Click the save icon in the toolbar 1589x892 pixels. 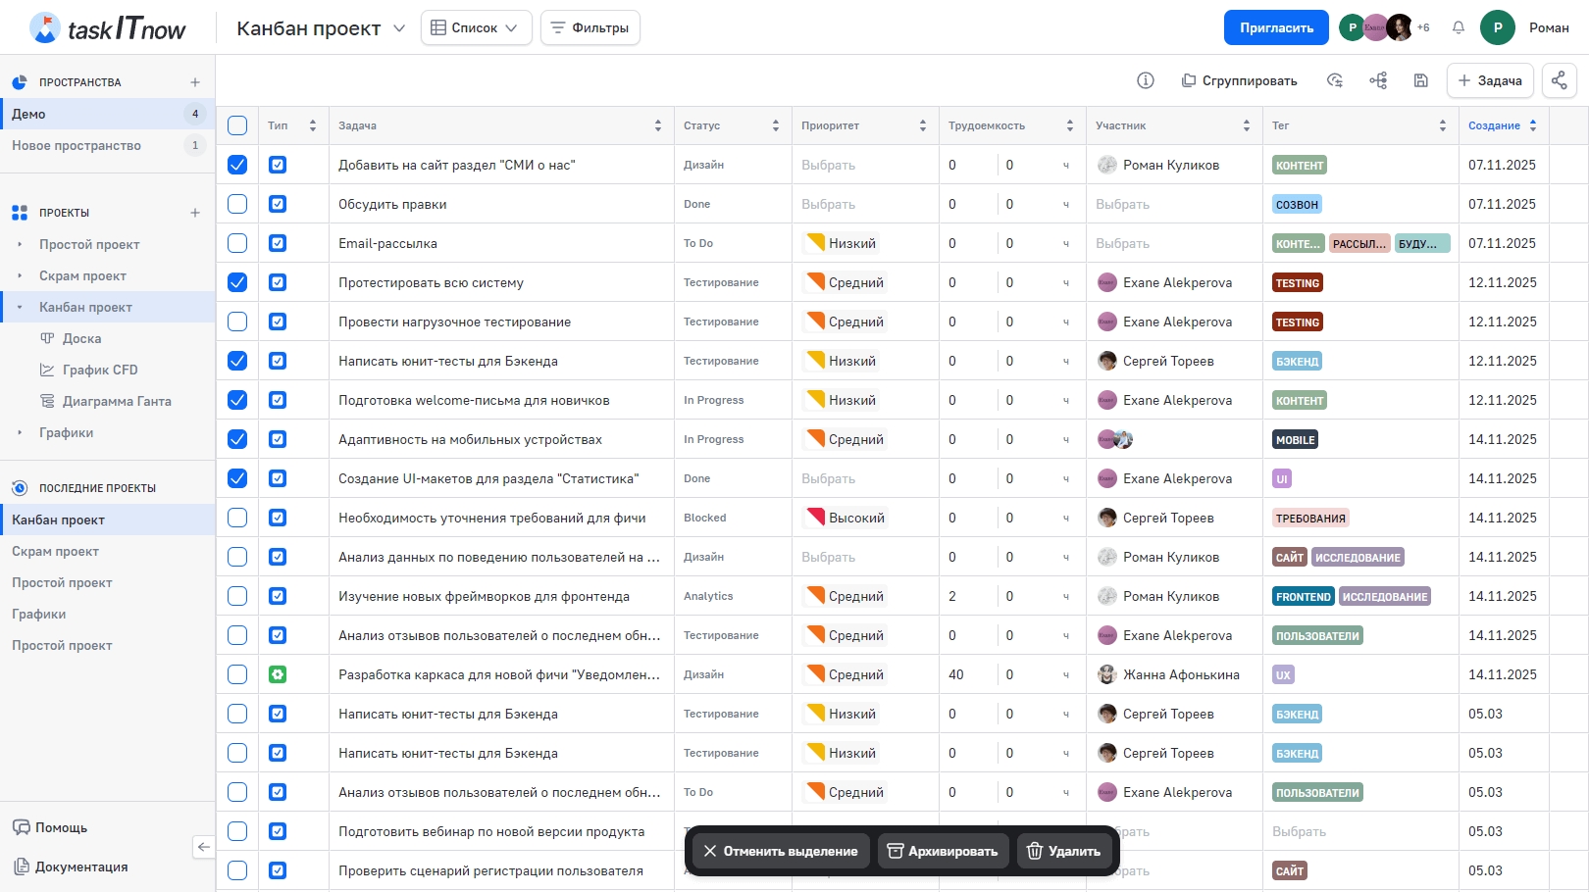point(1420,80)
